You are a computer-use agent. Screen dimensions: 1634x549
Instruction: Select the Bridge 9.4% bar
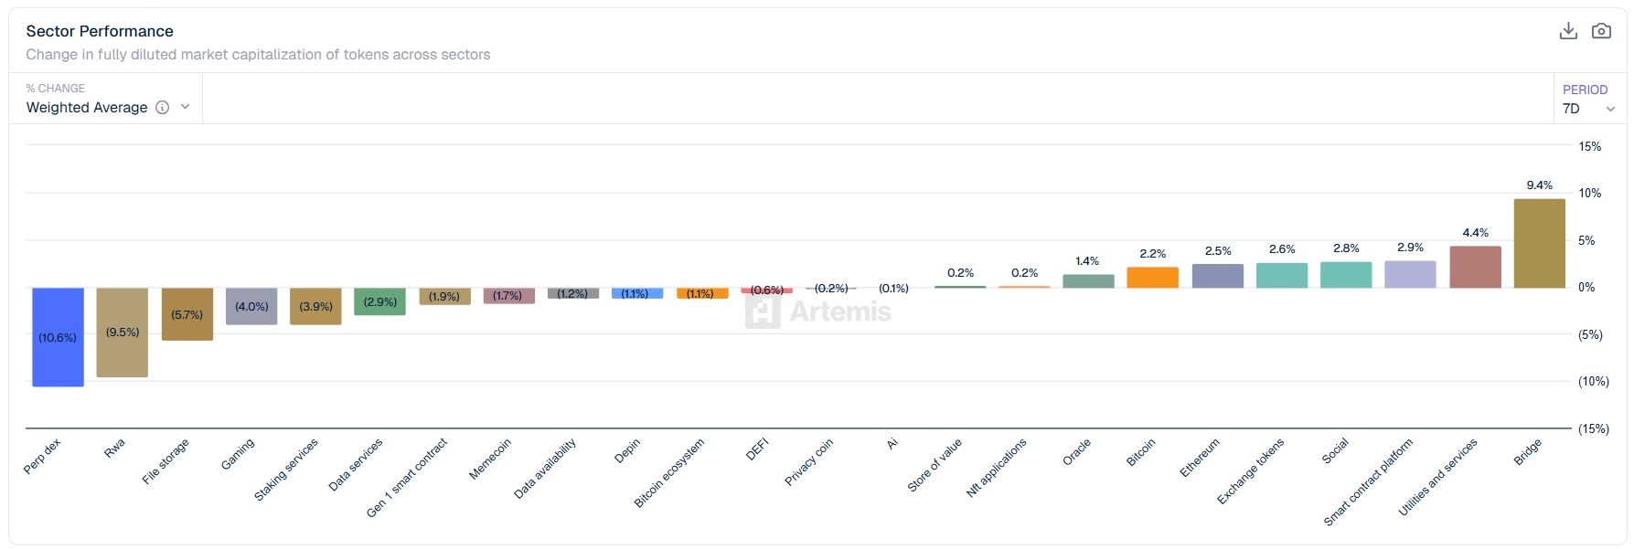(x=1539, y=244)
